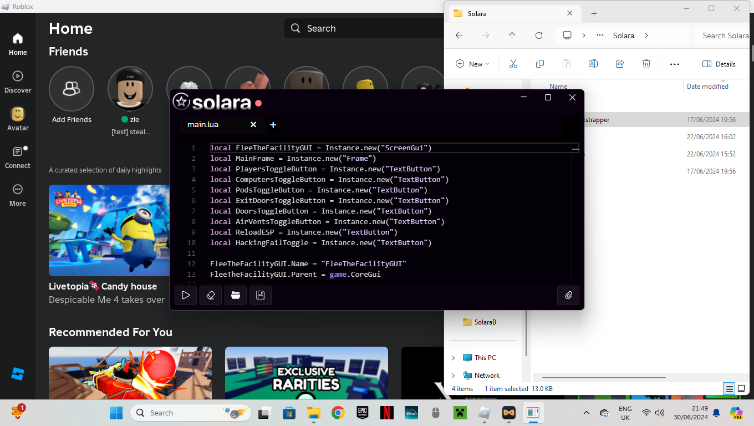Click code line 'local MainFrame = Instance.new("Frame")'
754x426 pixels.
point(293,159)
